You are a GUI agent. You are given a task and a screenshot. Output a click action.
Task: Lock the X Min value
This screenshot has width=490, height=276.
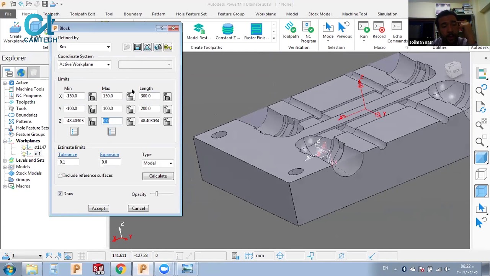pos(92,97)
